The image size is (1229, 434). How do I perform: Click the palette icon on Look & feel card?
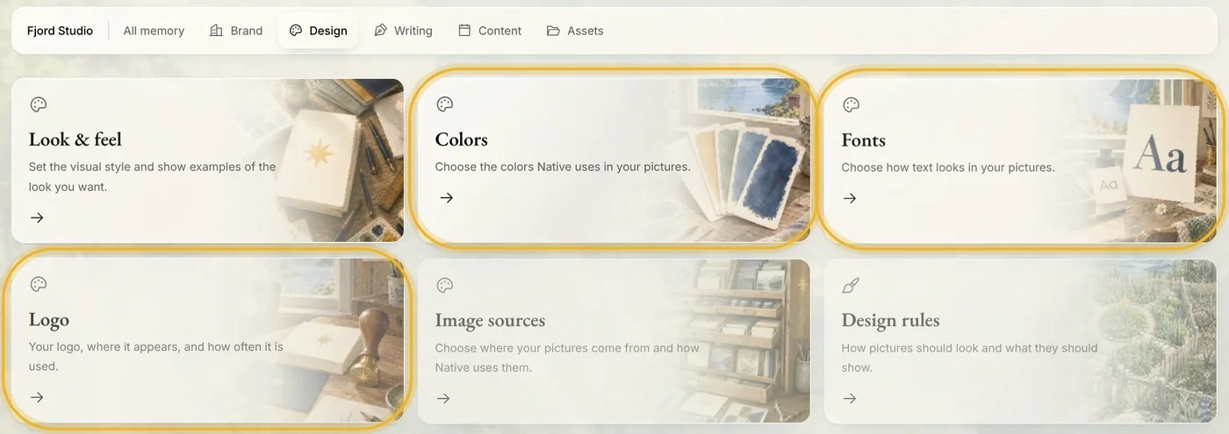[x=38, y=104]
